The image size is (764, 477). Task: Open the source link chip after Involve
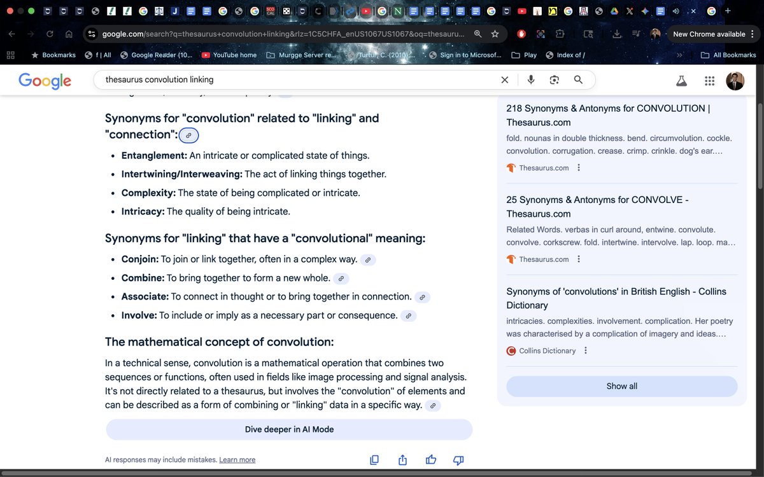click(409, 315)
